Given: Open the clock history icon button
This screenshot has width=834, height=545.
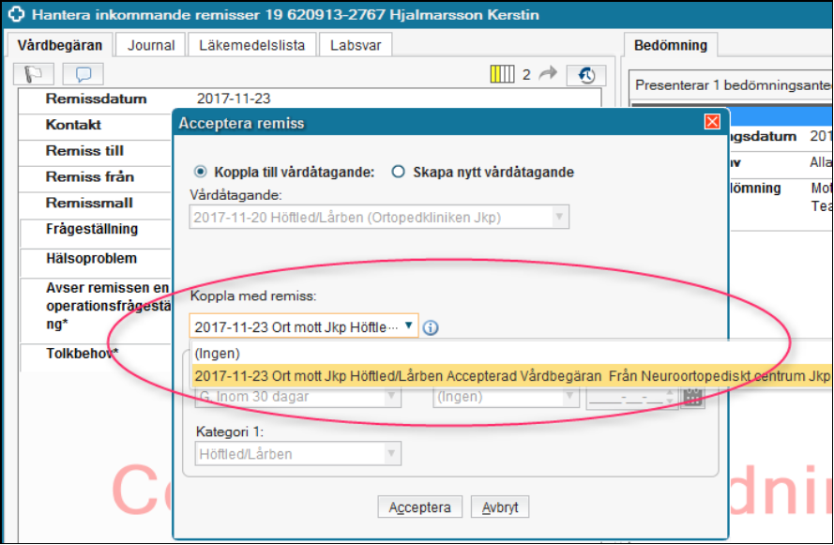Looking at the screenshot, I should tap(586, 75).
